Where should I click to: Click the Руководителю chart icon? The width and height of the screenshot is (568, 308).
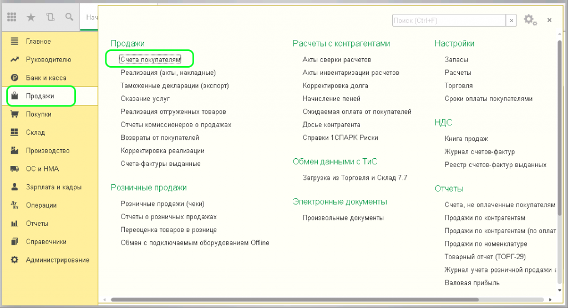(14, 59)
